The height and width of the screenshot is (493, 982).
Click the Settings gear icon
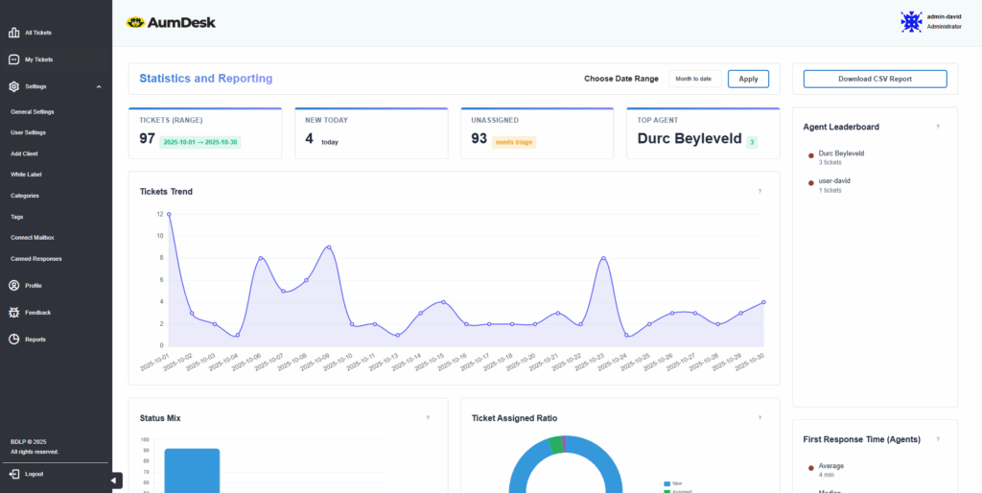[x=13, y=86]
